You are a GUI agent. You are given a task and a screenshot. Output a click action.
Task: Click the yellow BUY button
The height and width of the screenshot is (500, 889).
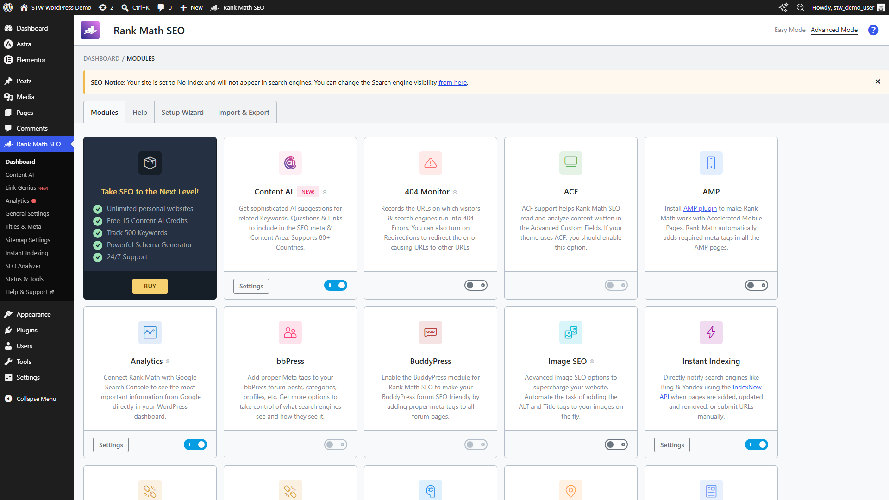(x=150, y=286)
